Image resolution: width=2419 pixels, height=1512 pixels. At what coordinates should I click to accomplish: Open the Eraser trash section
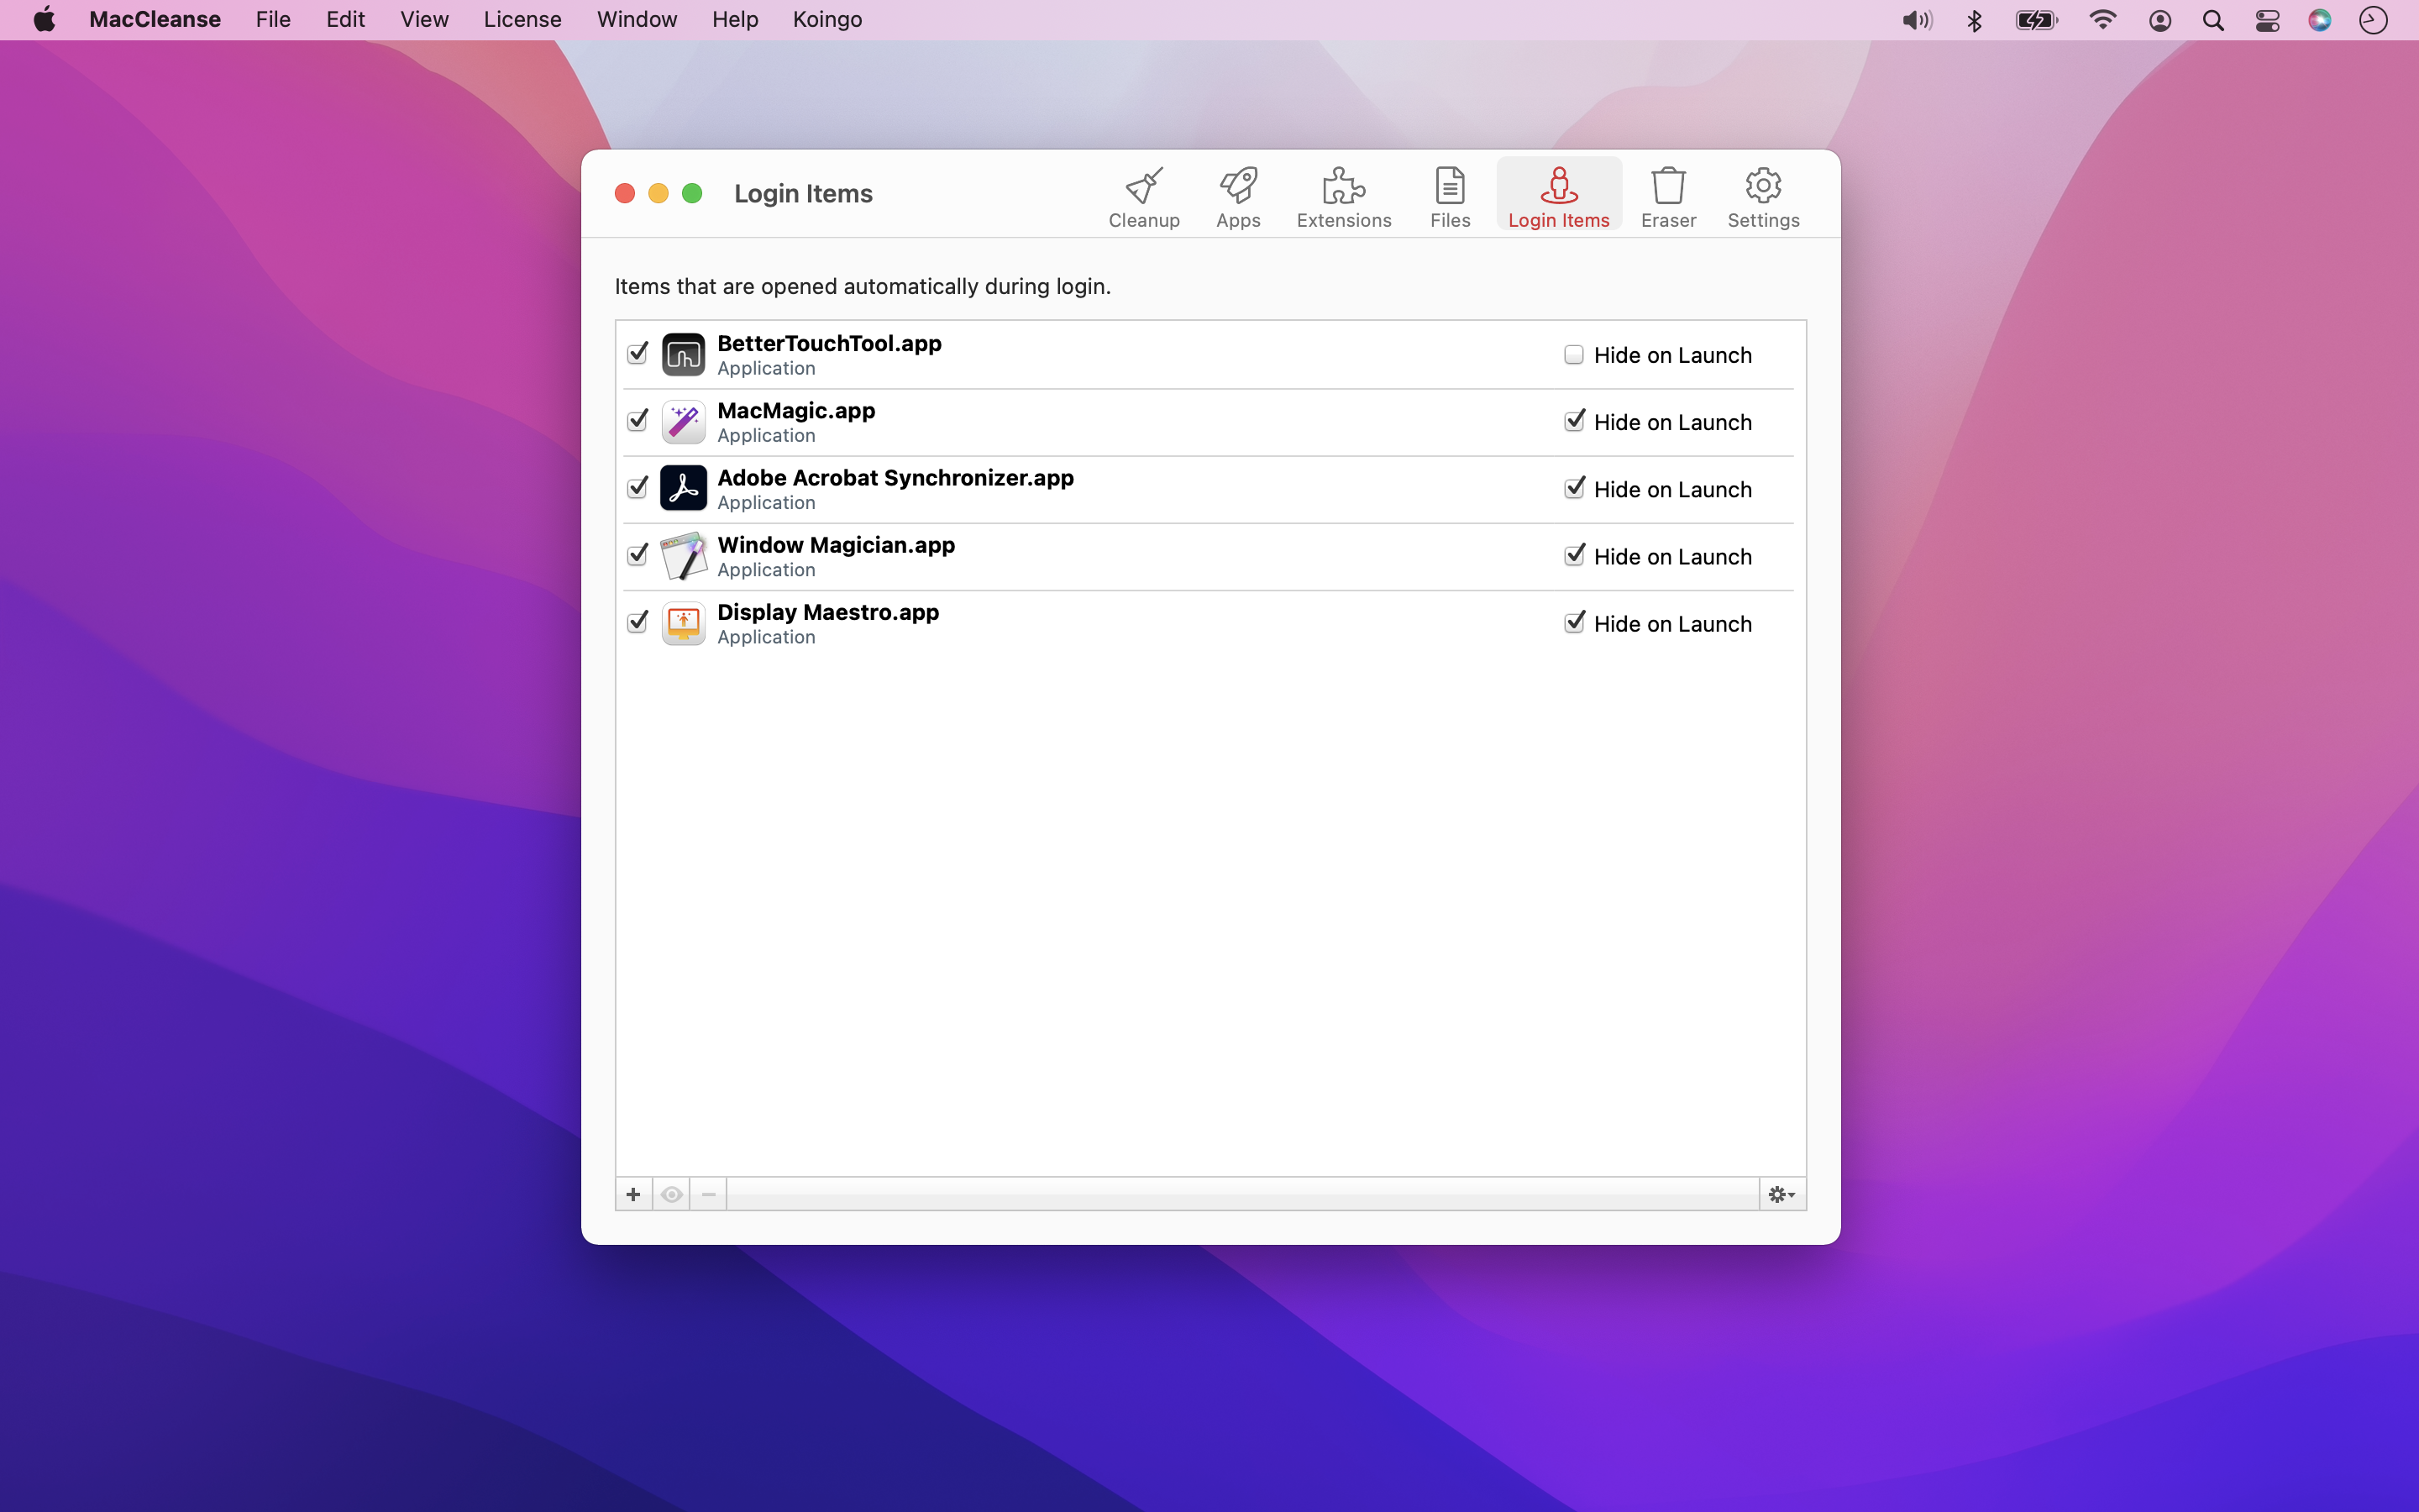pyautogui.click(x=1667, y=197)
